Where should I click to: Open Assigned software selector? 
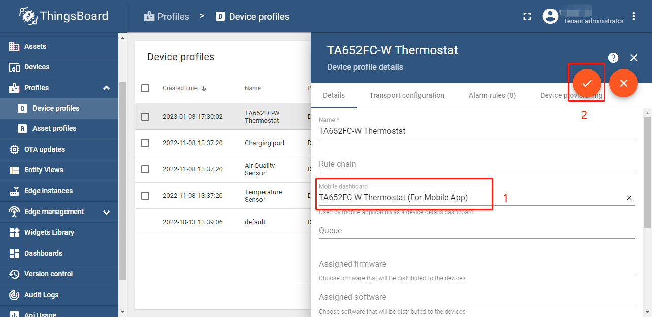click(477, 297)
